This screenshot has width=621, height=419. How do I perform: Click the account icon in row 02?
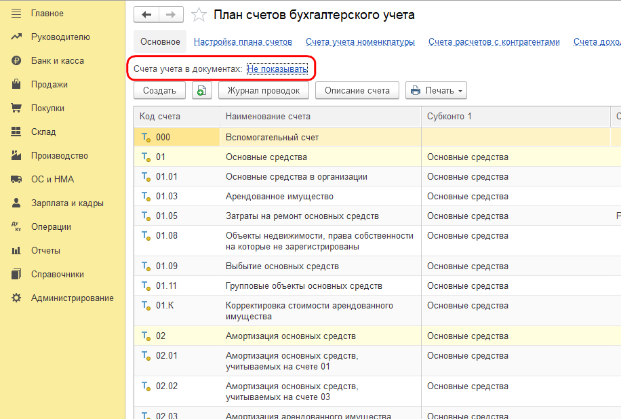click(x=146, y=336)
